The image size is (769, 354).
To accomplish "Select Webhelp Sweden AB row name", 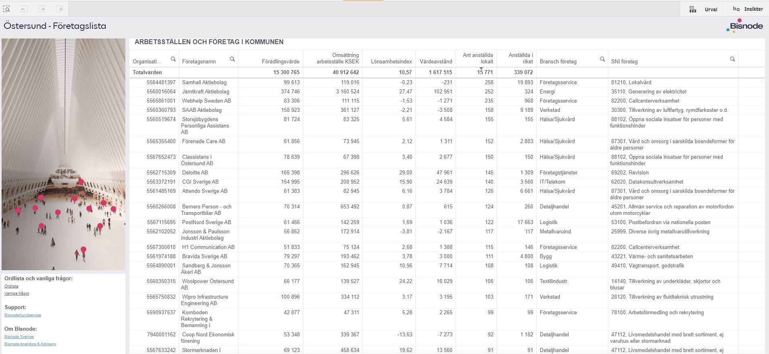I will pyautogui.click(x=207, y=101).
